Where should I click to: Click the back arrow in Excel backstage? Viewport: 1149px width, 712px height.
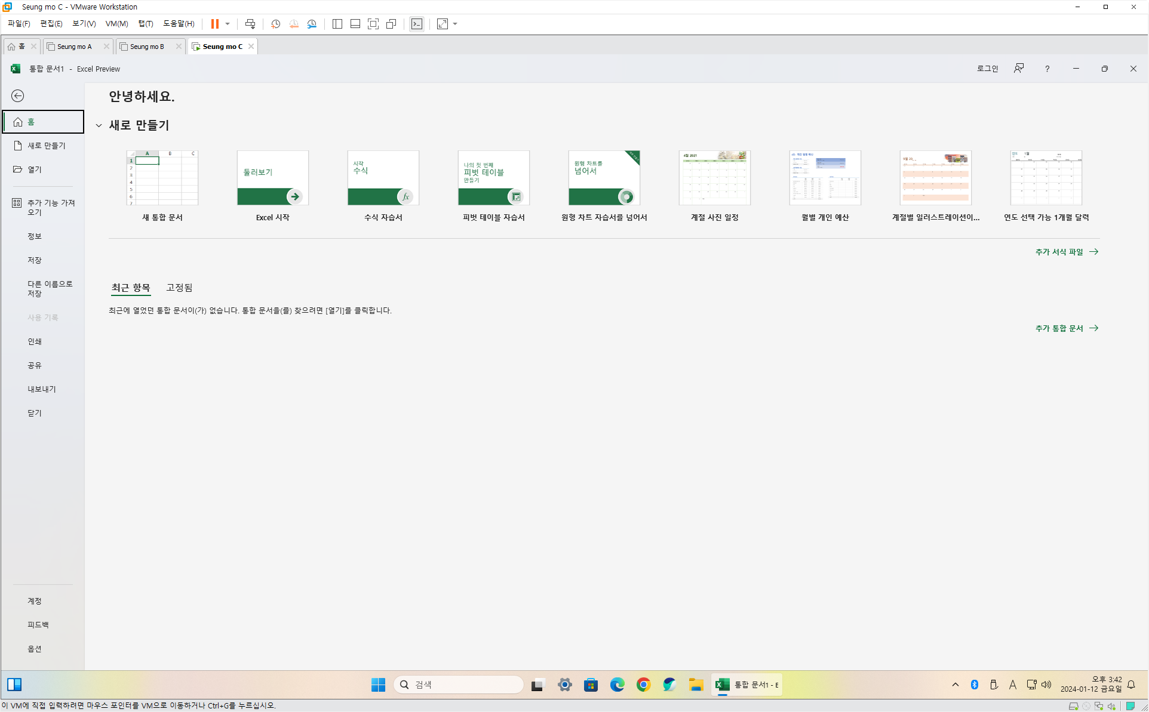click(x=18, y=96)
